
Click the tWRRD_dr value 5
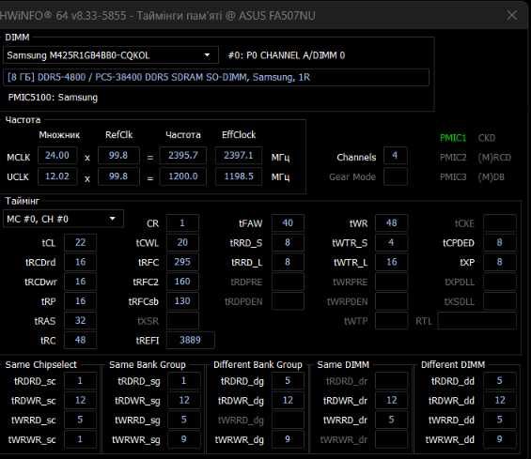392,421
